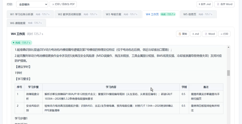Viewport: 242px width, 124px height.
Task: Click the scroll up arrow in content panel
Action: [228, 47]
